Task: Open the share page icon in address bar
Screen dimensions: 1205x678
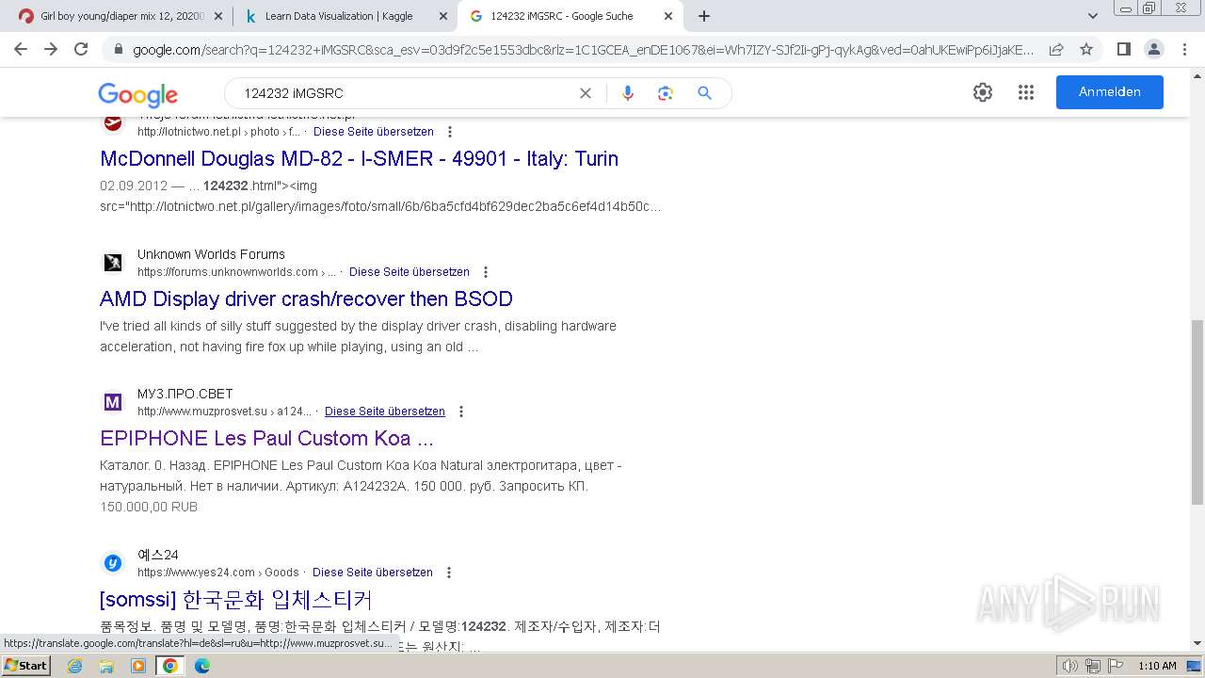Action: tap(1056, 49)
